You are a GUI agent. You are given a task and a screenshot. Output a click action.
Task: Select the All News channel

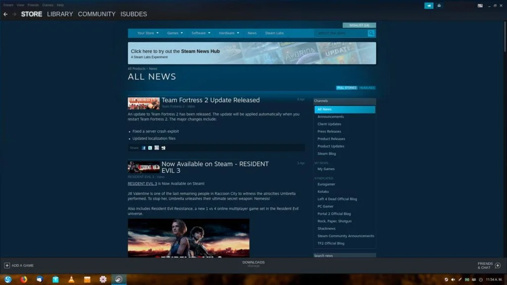coord(345,109)
